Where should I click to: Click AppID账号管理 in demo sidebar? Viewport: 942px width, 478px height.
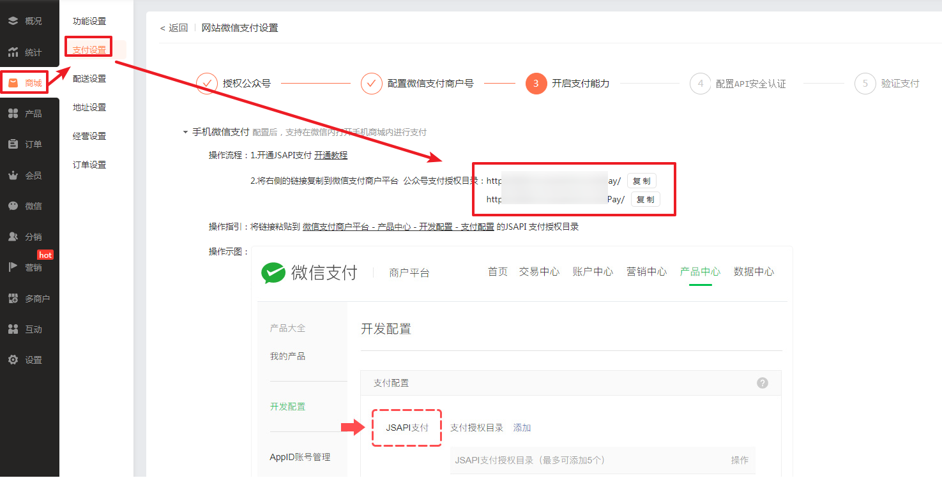(300, 457)
